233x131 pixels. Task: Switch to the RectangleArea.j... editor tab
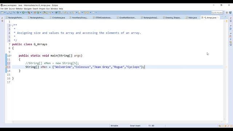pyautogui.click(x=36, y=17)
